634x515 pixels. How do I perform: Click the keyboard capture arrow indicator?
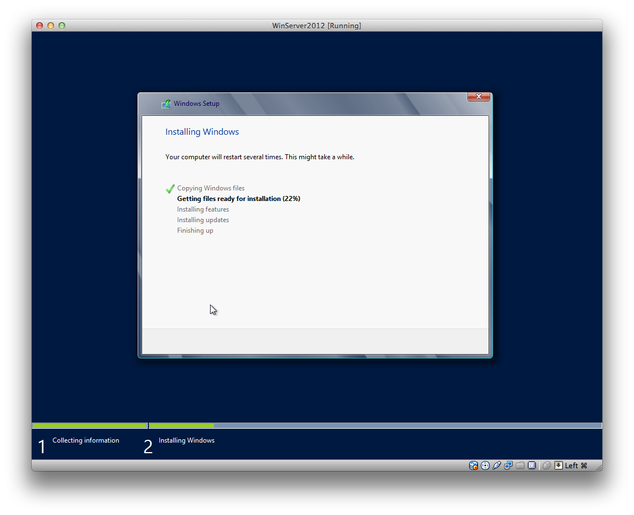tap(558, 465)
